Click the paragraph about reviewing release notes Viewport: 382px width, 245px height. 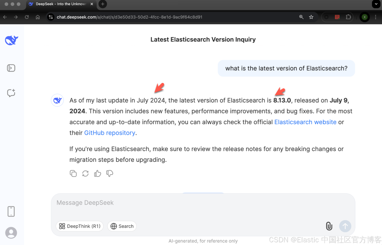tap(207, 154)
